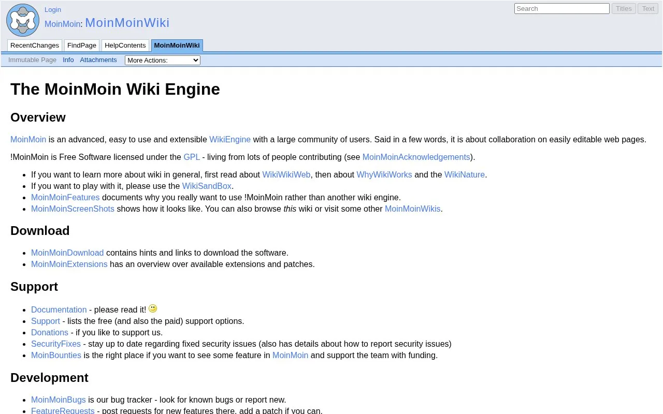Screen dimensions: 663x414
Task: Open the GPL license link
Action: coord(192,157)
